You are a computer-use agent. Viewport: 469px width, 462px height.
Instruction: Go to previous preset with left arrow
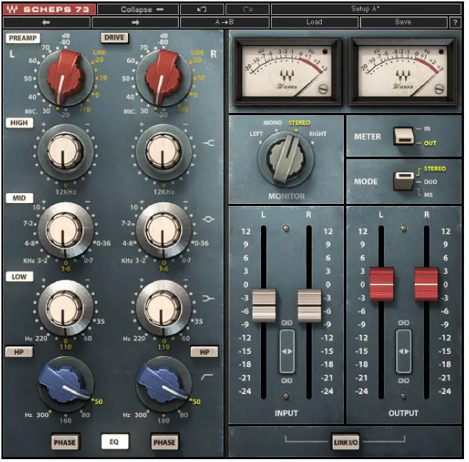pyautogui.click(x=46, y=22)
